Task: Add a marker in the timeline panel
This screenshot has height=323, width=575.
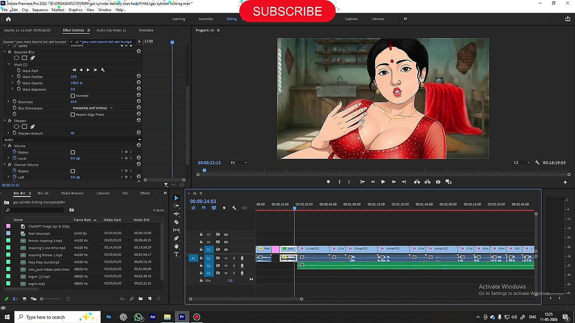Action: click(x=224, y=208)
